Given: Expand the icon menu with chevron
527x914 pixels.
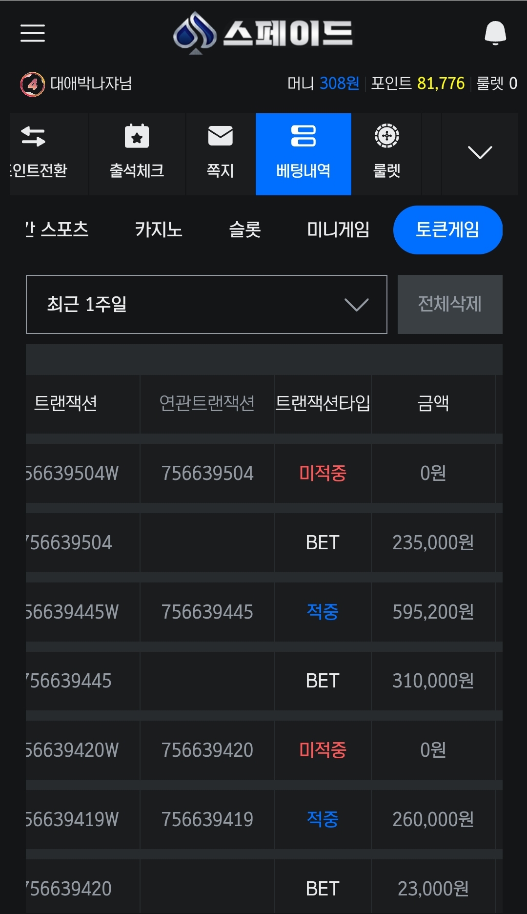Looking at the screenshot, I should (480, 152).
